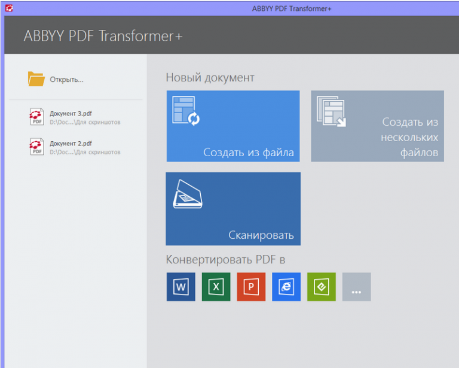Click the document refresh icon on create tile
The image size is (459, 368).
(186, 111)
